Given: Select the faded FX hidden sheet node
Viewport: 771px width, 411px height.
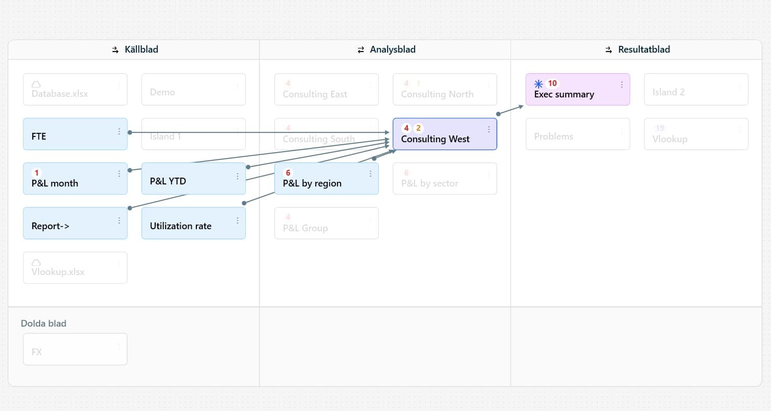Looking at the screenshot, I should pyautogui.click(x=75, y=350).
